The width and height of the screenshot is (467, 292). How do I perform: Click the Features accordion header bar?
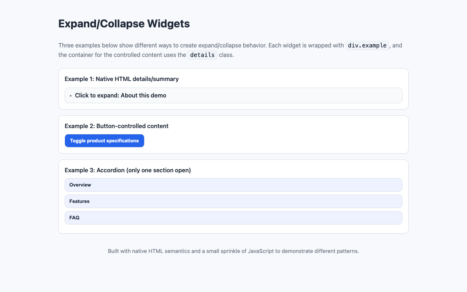(x=233, y=201)
